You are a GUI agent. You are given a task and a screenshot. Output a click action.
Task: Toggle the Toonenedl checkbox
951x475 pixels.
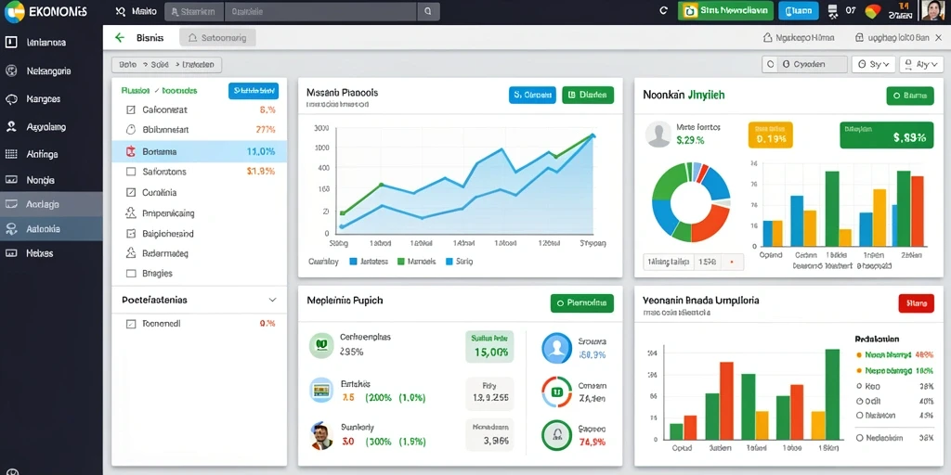[130, 324]
